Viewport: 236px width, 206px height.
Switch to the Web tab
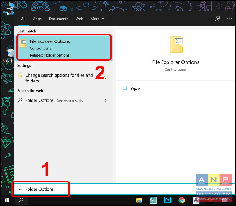click(79, 19)
